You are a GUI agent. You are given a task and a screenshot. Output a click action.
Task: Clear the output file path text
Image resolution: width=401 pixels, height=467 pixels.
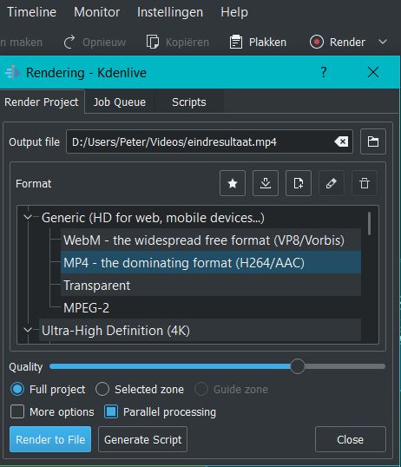click(341, 141)
